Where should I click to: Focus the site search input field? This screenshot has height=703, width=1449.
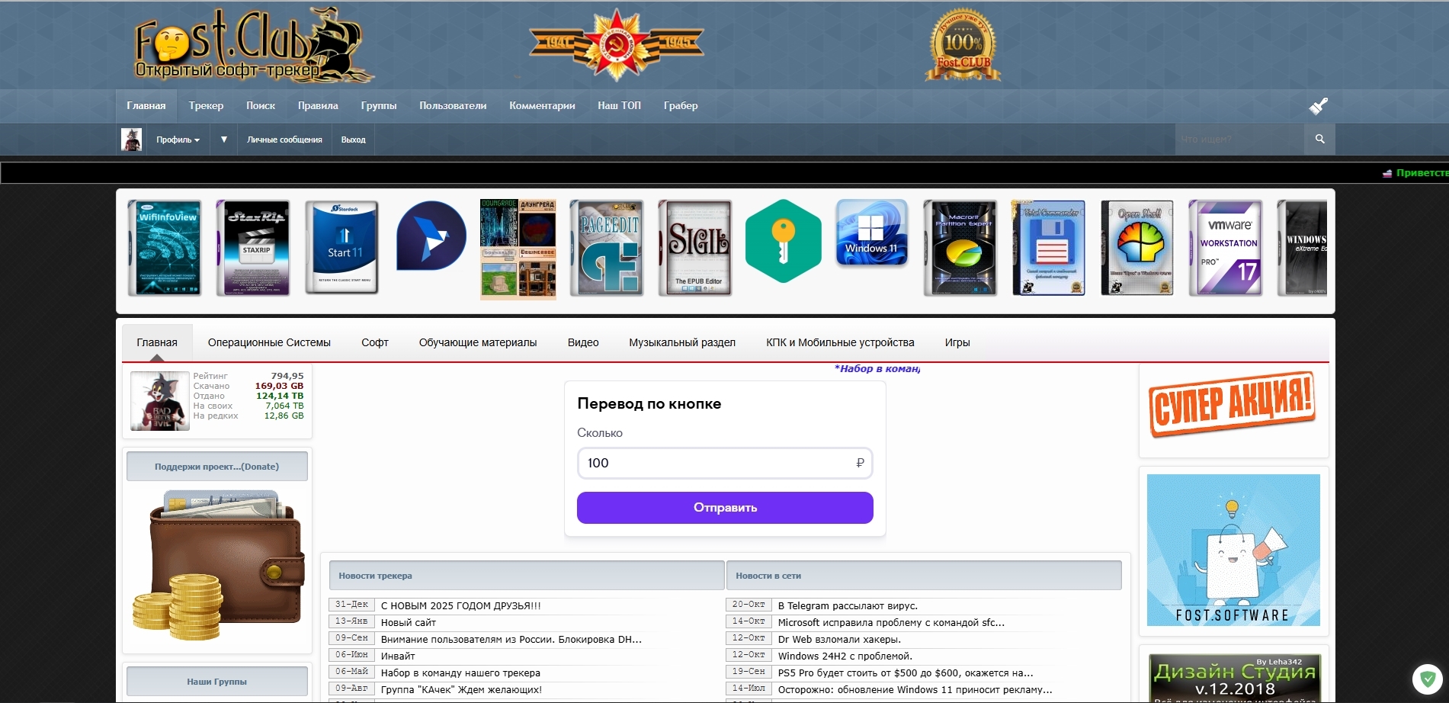click(x=1239, y=139)
